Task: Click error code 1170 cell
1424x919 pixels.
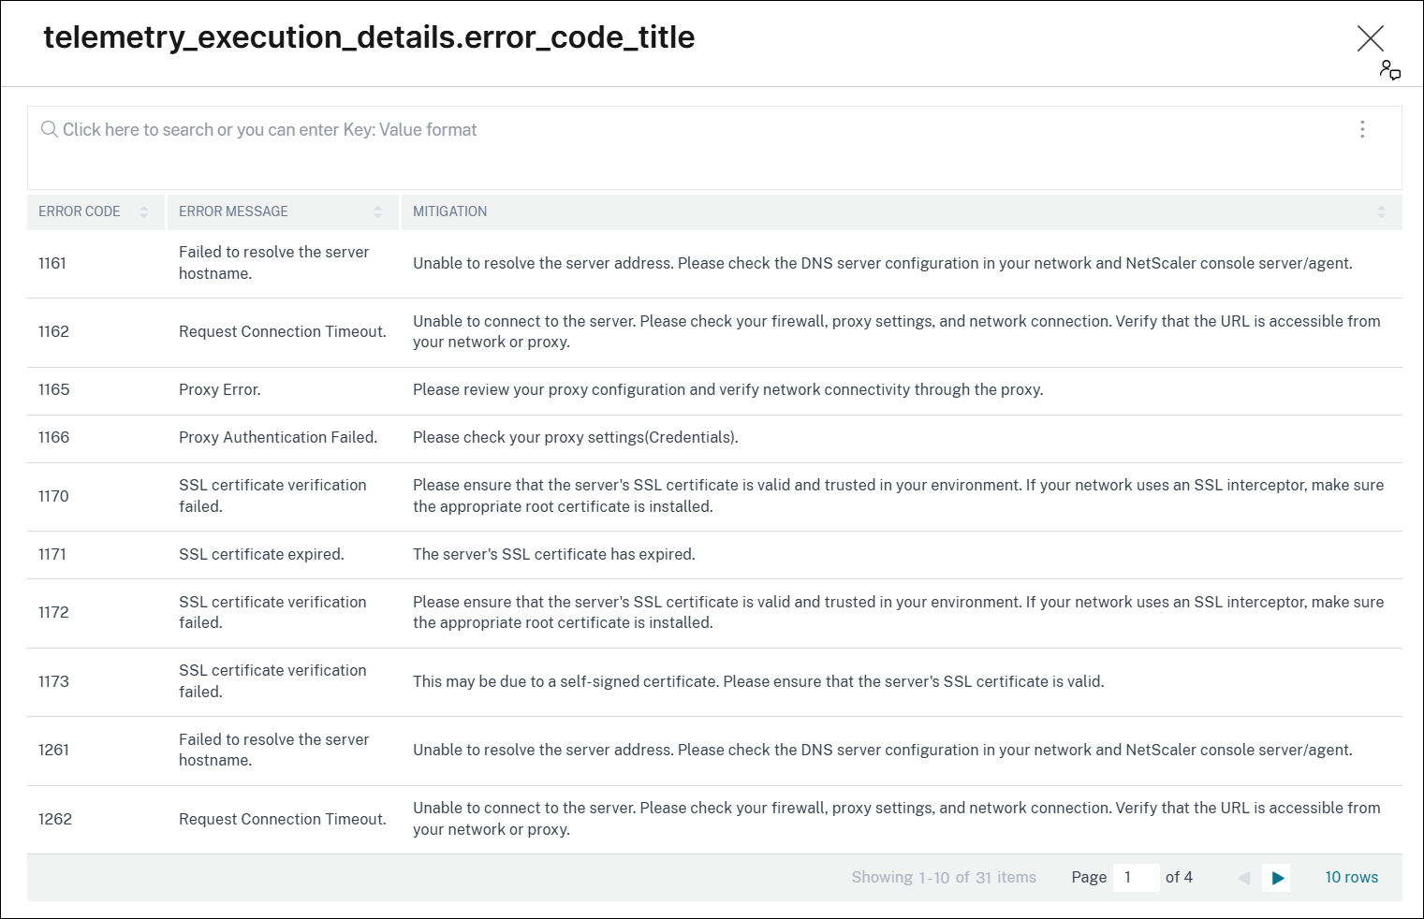Action: pos(53,497)
